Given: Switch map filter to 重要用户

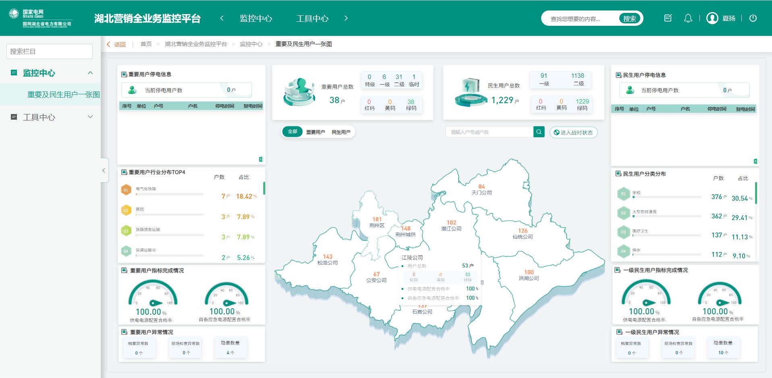Looking at the screenshot, I should tap(315, 132).
